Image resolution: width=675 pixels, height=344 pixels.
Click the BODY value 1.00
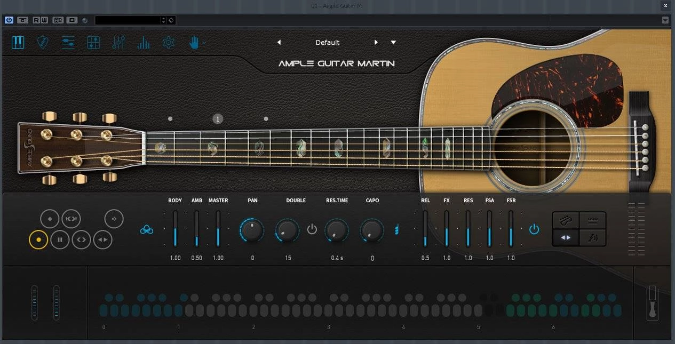175,258
